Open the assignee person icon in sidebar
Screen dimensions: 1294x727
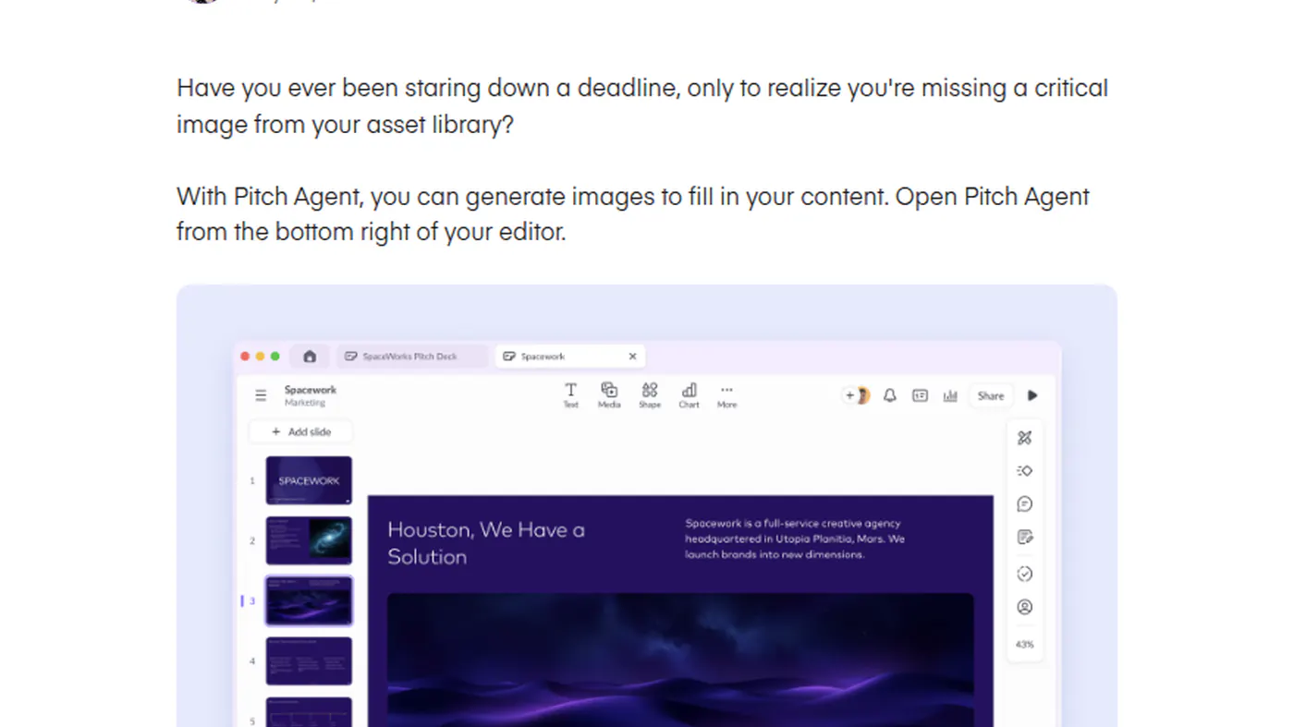[1024, 607]
